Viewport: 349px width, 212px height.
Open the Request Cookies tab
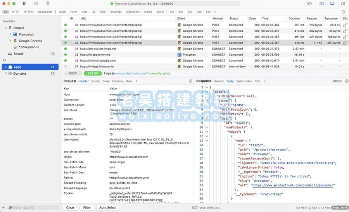[x=118, y=81]
